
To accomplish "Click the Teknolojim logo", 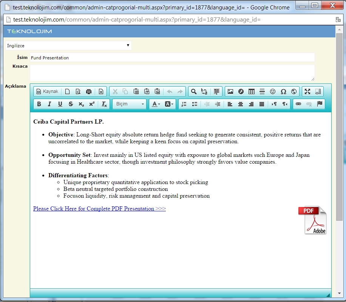I will coord(29,31).
